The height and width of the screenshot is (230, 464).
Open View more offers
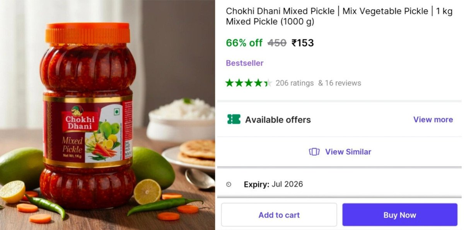(x=433, y=120)
